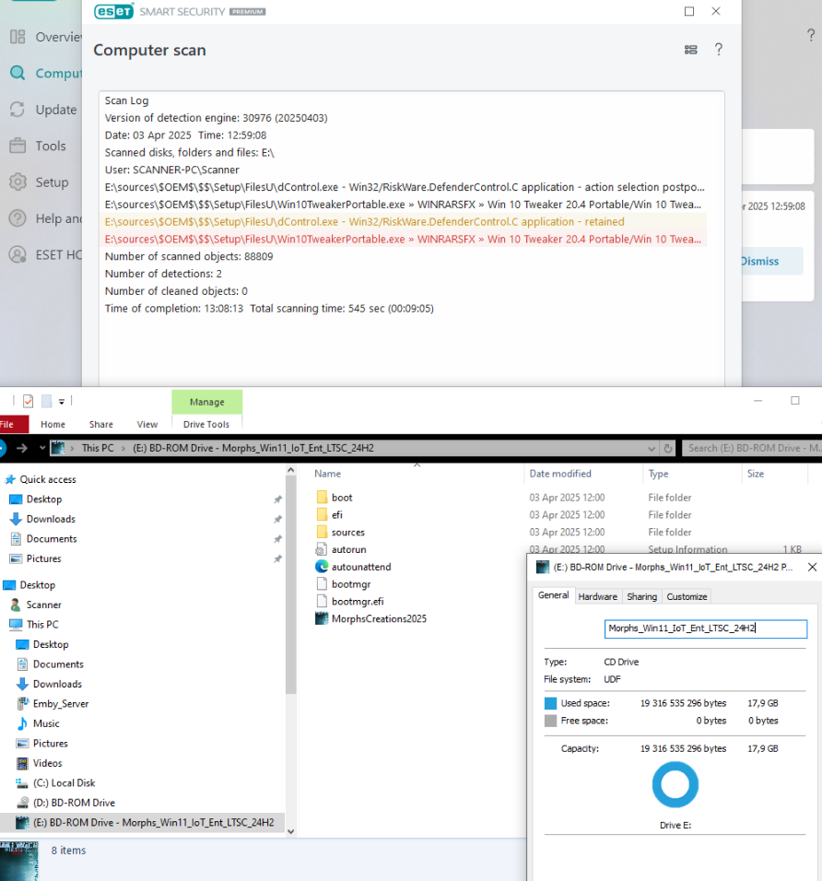Image resolution: width=822 pixels, height=881 pixels.
Task: Select the sources folder icon
Action: point(322,532)
